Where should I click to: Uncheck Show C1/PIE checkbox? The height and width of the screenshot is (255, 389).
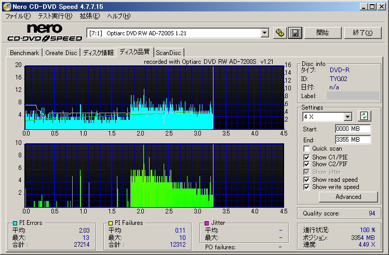(x=306, y=157)
